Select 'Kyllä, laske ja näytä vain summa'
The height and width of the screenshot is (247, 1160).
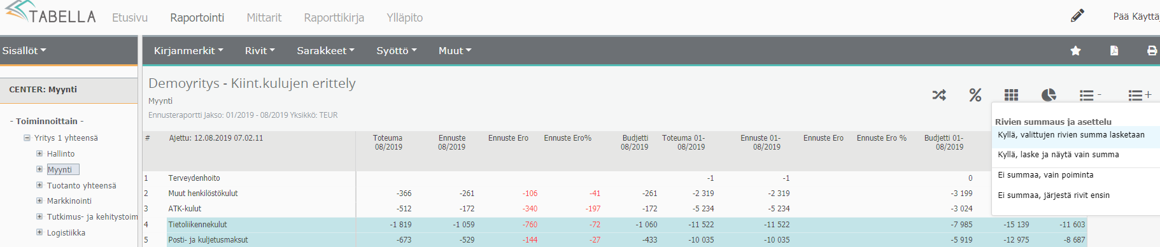tap(1076, 155)
